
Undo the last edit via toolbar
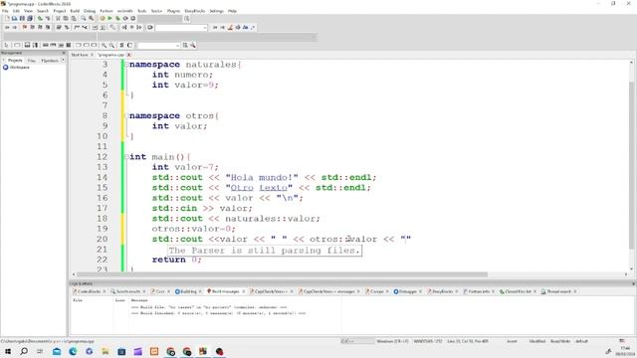[x=40, y=18]
